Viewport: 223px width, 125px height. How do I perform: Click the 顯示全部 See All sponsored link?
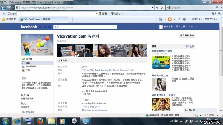tap(190, 46)
